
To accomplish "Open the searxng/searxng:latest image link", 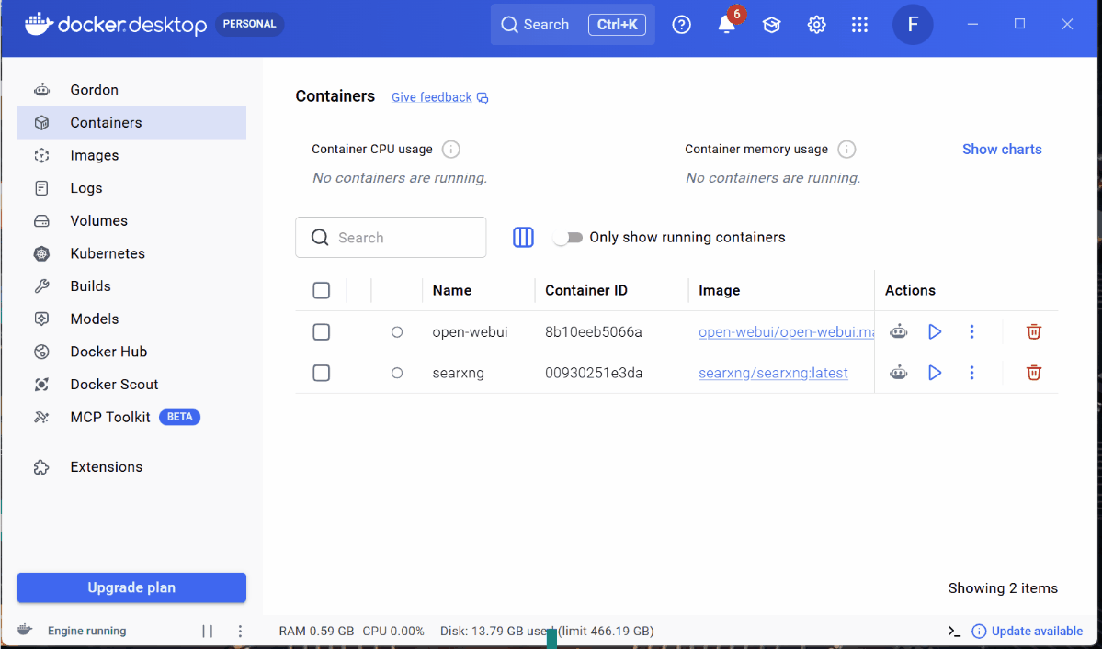I will (773, 374).
